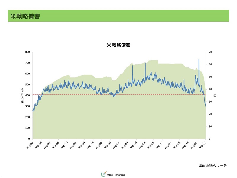Click the "Aug-20" date label
The width and height of the screenshot is (237, 178).
click(194, 145)
